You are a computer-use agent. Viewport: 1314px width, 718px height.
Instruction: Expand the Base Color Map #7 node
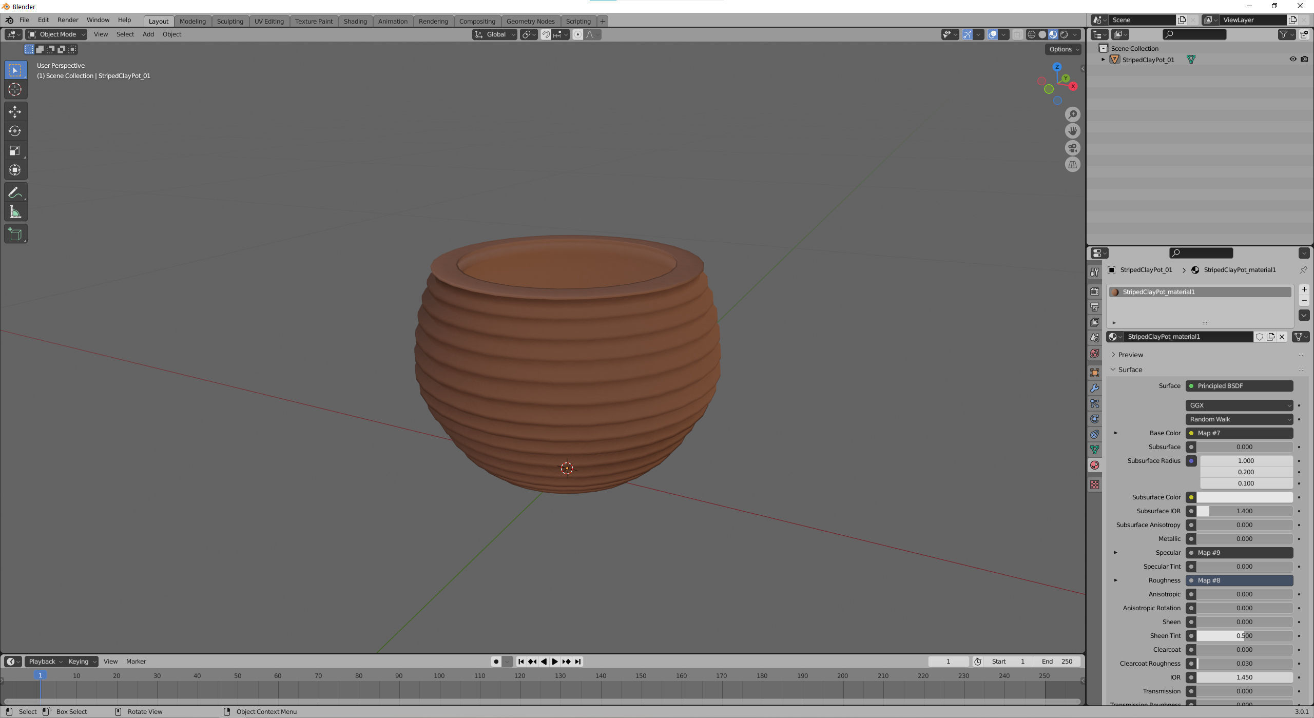click(x=1115, y=433)
